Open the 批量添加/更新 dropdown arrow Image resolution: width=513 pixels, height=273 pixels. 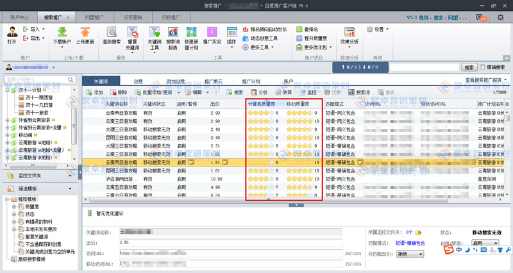coord(179,92)
